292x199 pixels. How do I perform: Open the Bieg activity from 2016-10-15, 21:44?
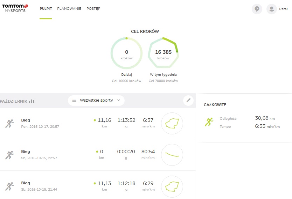(26, 183)
